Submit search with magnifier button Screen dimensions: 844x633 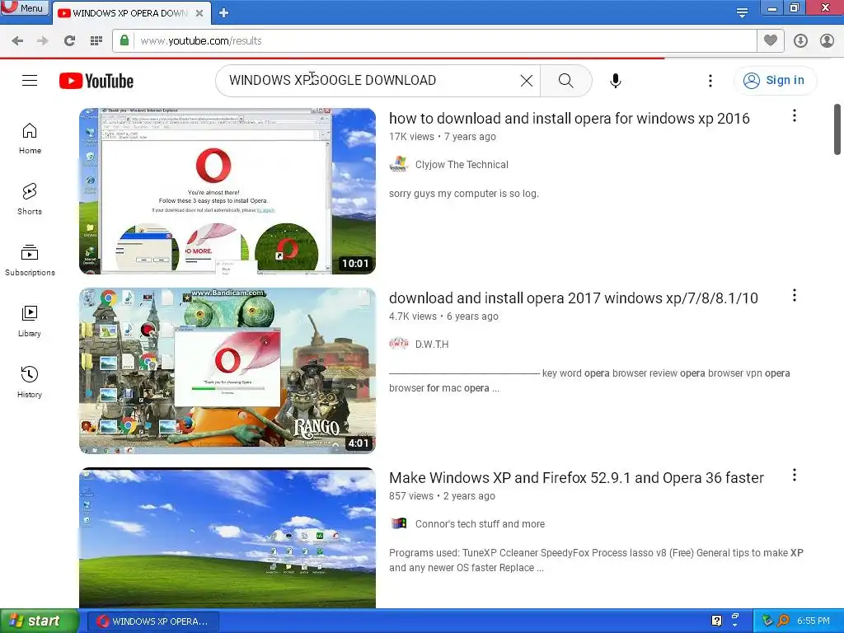point(565,81)
